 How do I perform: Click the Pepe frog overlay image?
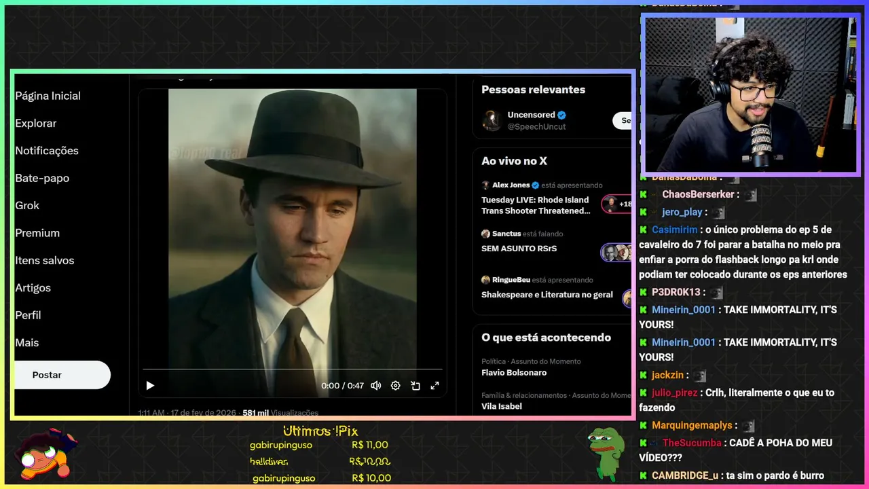click(x=606, y=454)
